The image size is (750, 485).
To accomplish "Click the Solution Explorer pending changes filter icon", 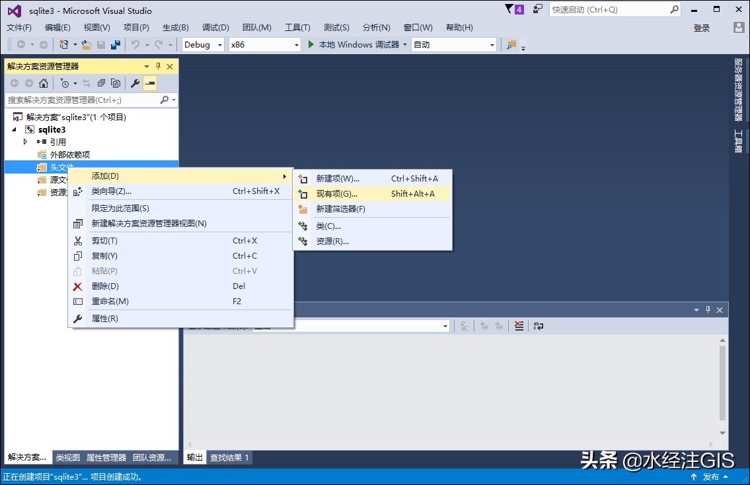I will coord(65,83).
